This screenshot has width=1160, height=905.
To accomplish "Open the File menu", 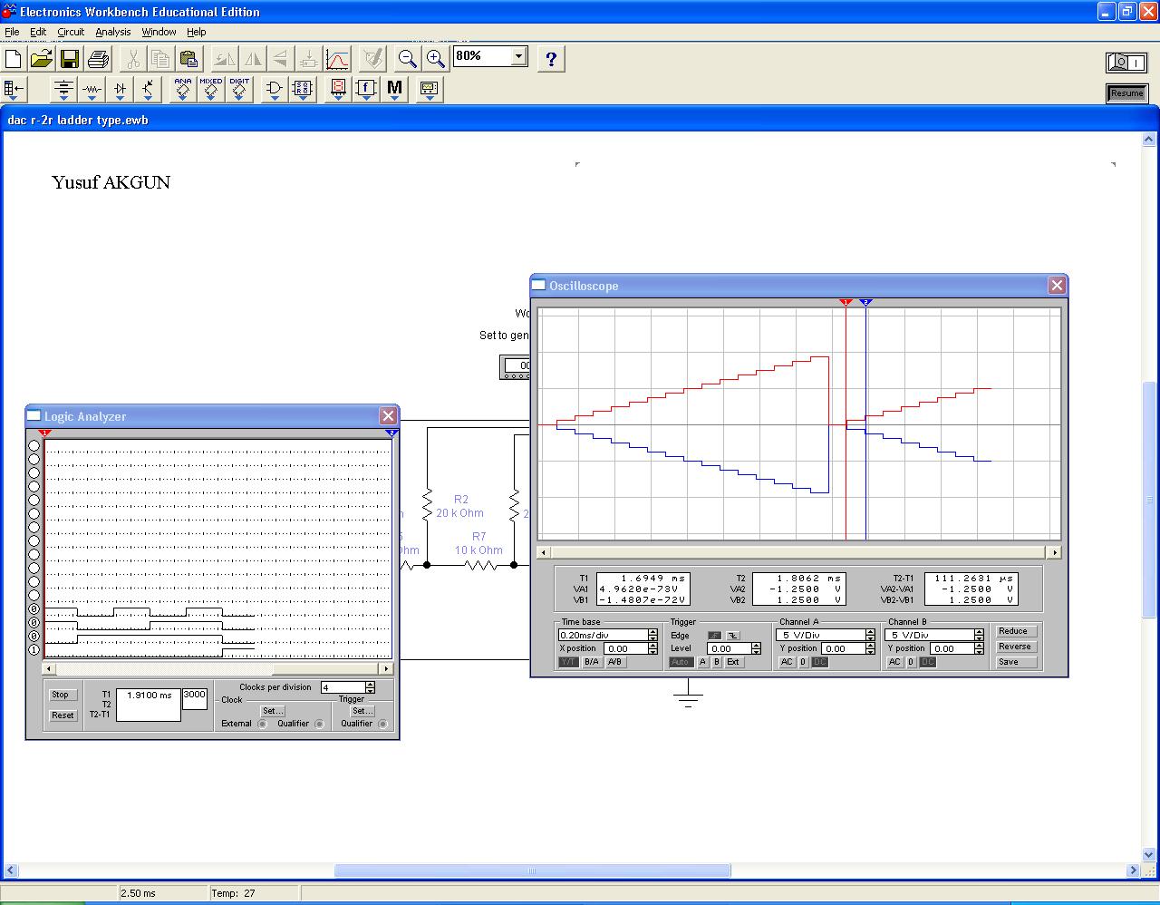I will (12, 32).
